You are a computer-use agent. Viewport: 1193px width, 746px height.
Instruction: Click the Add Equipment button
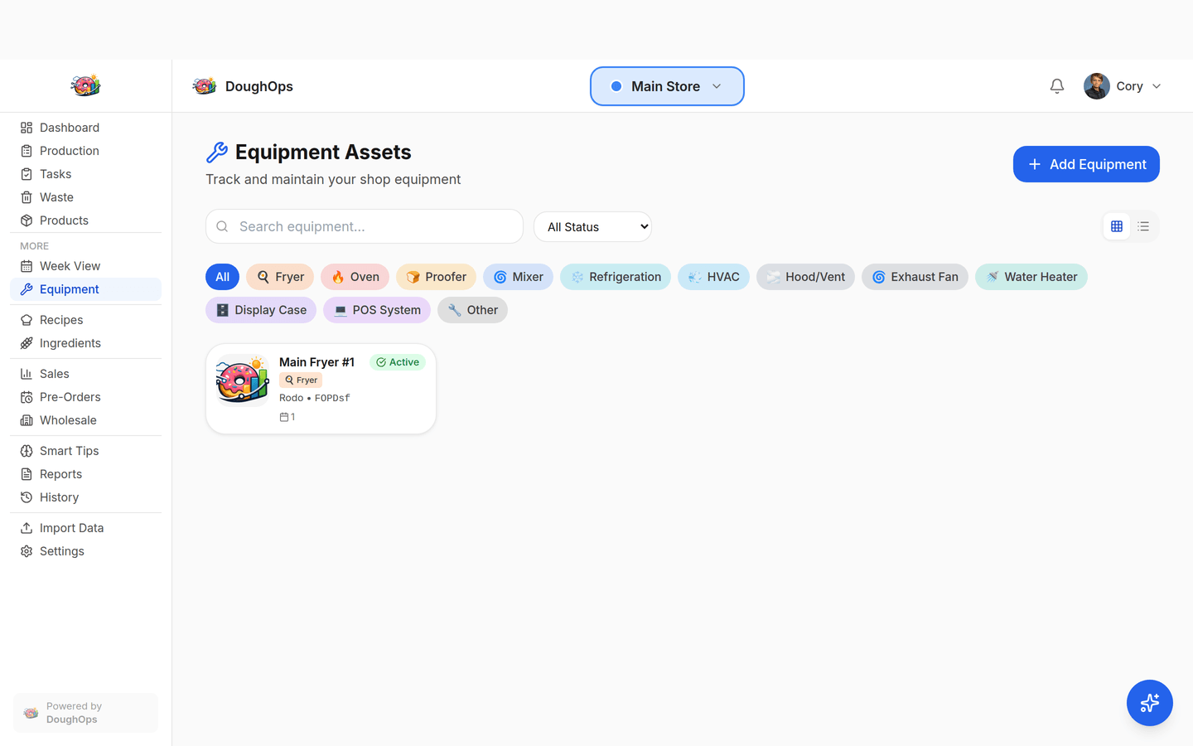tap(1086, 163)
